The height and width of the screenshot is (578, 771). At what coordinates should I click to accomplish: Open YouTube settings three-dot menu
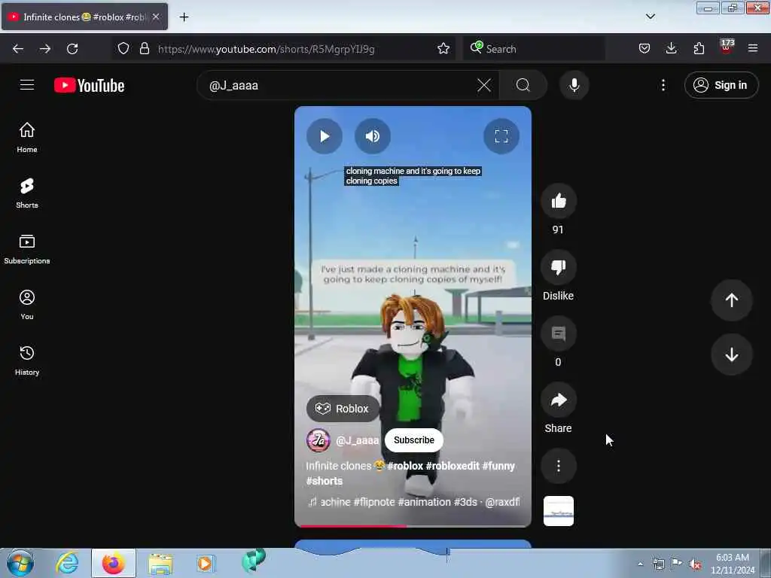(x=663, y=86)
